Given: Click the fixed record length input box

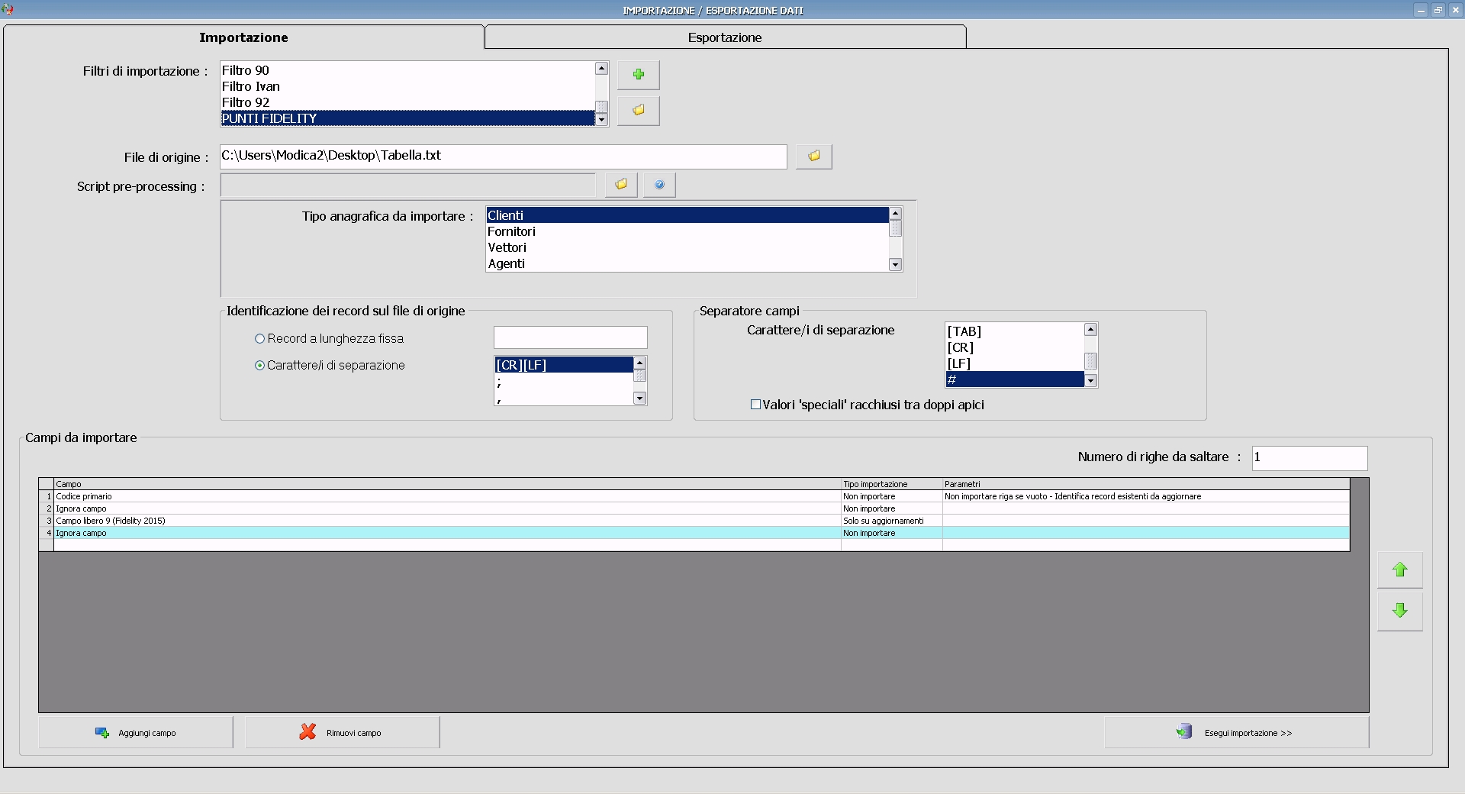Looking at the screenshot, I should pos(570,337).
